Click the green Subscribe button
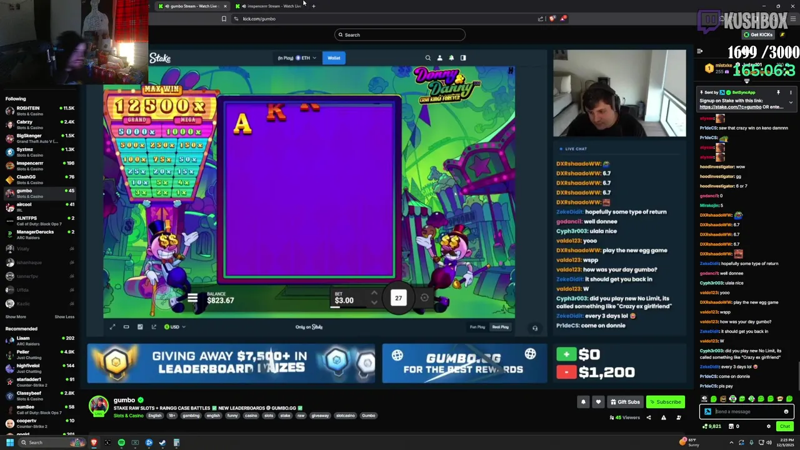This screenshot has width=800, height=450. click(x=666, y=402)
